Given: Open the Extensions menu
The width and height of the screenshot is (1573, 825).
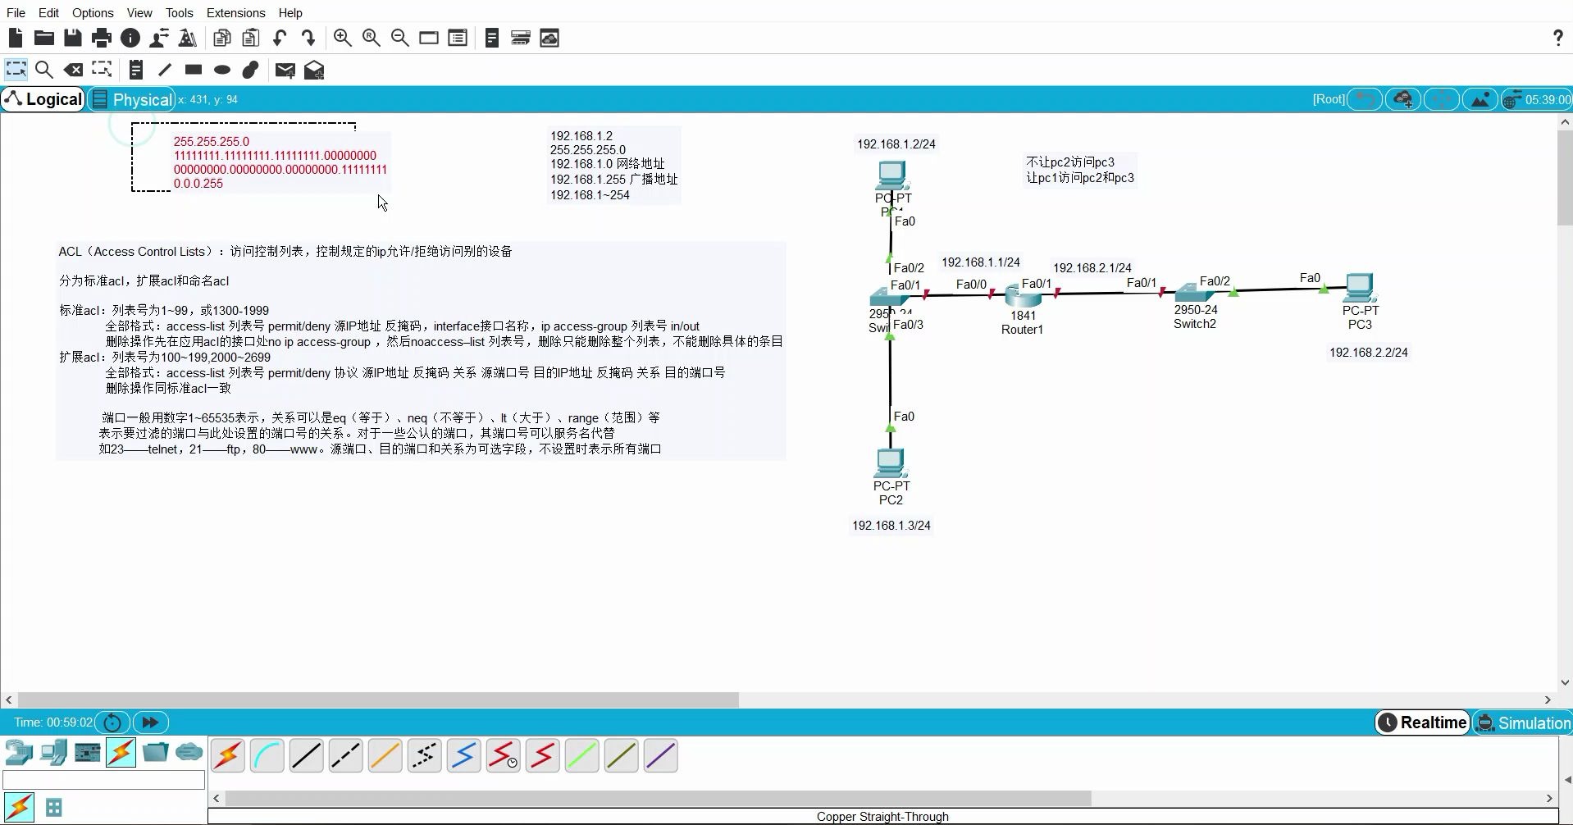Looking at the screenshot, I should click(235, 12).
